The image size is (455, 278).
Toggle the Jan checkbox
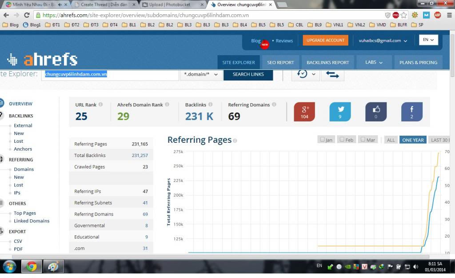pos(323,139)
